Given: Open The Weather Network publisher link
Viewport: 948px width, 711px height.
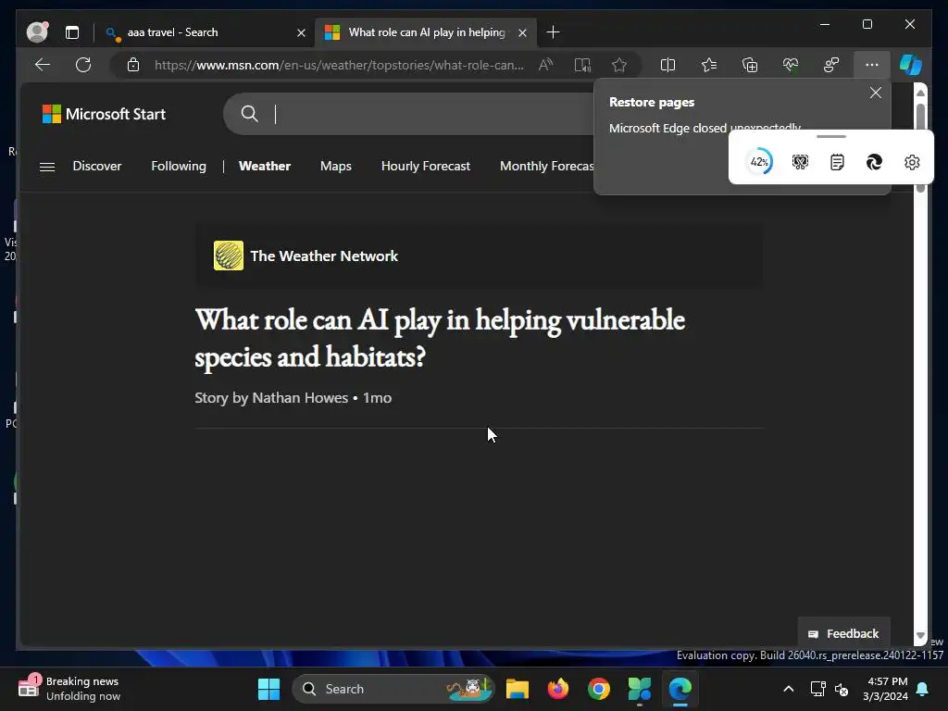Looking at the screenshot, I should pyautogui.click(x=324, y=256).
